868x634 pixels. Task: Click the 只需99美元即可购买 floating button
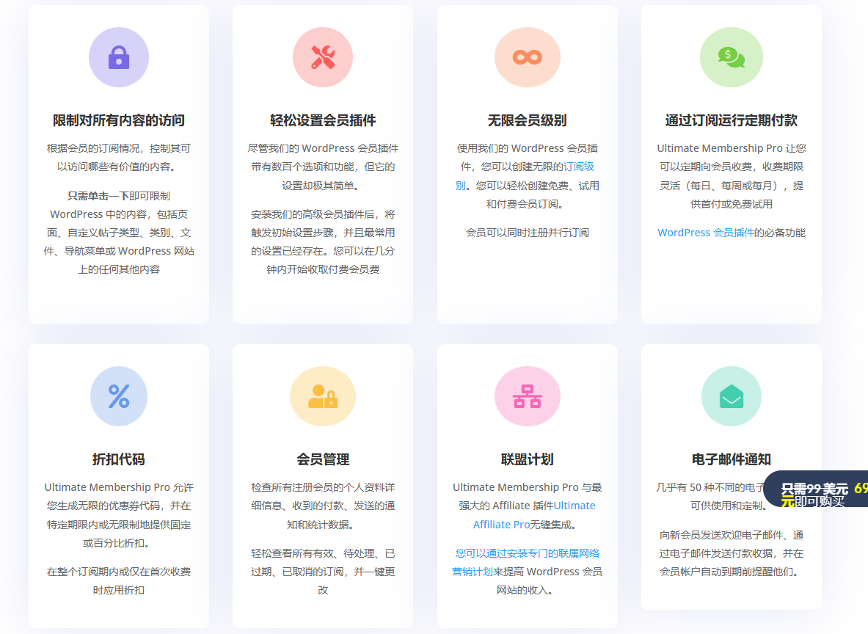tap(814, 494)
